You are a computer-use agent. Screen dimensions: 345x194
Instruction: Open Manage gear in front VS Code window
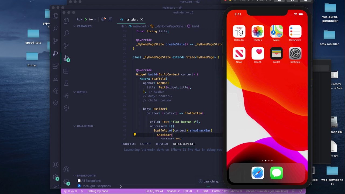[x=66, y=182]
